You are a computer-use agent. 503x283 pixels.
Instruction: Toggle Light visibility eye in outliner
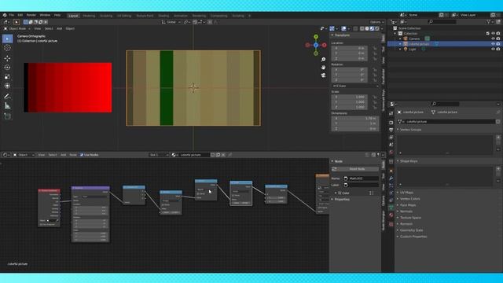click(x=493, y=49)
